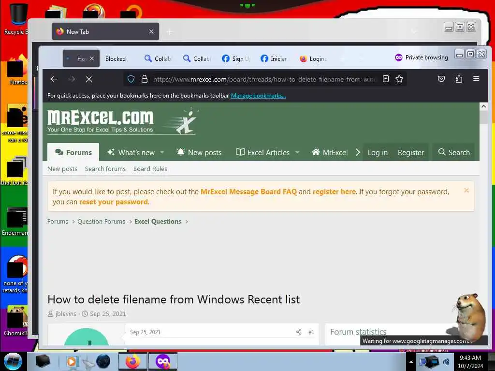Open the Manage bookmarks link
The height and width of the screenshot is (371, 495).
(x=259, y=96)
